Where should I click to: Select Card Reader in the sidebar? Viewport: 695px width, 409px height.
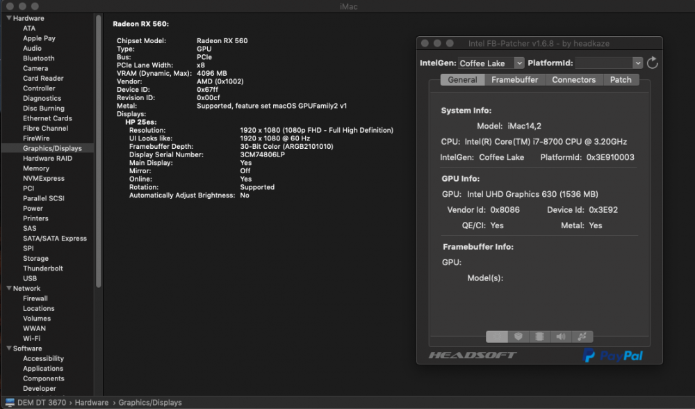coord(43,78)
